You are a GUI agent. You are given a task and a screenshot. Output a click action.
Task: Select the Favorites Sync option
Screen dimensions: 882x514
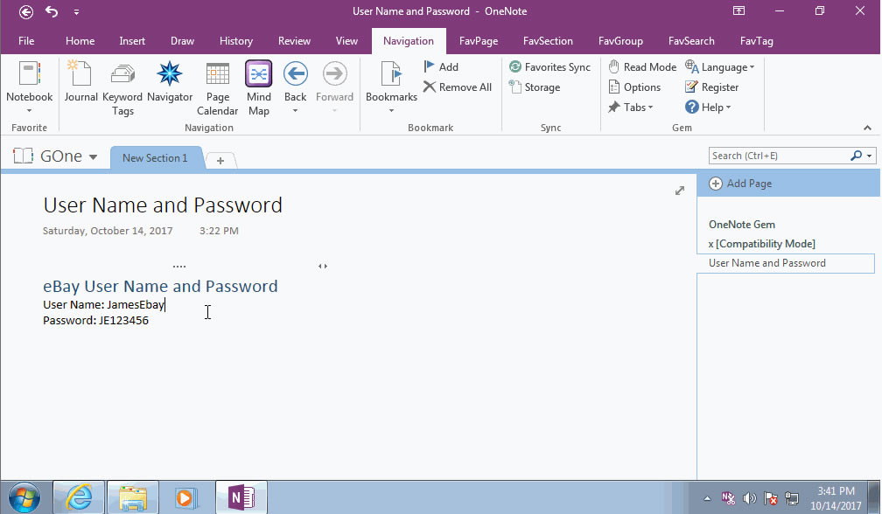550,66
